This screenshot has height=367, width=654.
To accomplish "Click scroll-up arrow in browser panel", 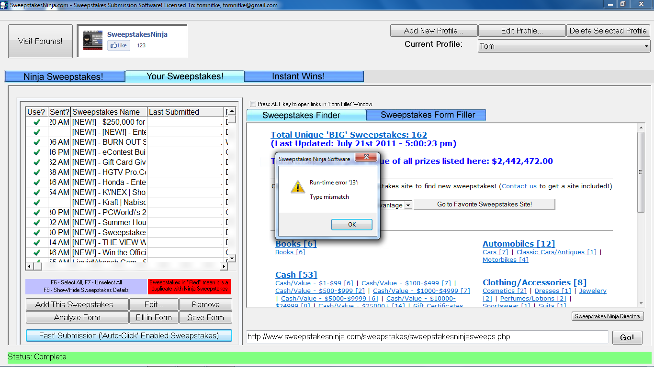I will (x=641, y=127).
